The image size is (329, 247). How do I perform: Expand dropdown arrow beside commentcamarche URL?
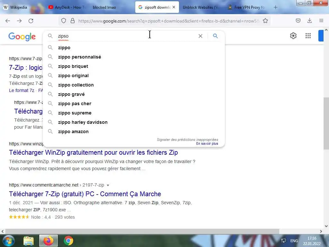tap(108, 185)
